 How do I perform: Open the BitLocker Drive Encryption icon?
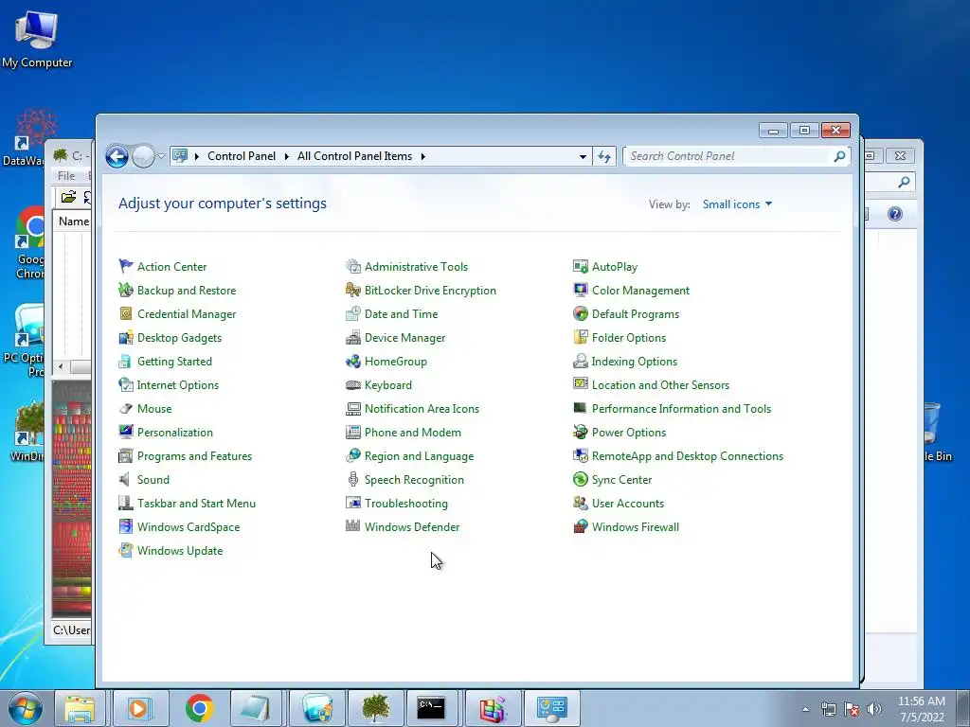point(353,290)
